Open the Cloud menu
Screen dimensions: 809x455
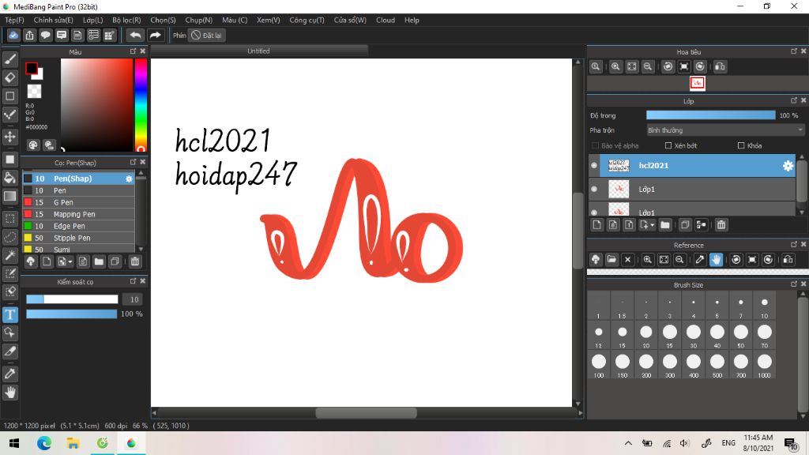386,20
